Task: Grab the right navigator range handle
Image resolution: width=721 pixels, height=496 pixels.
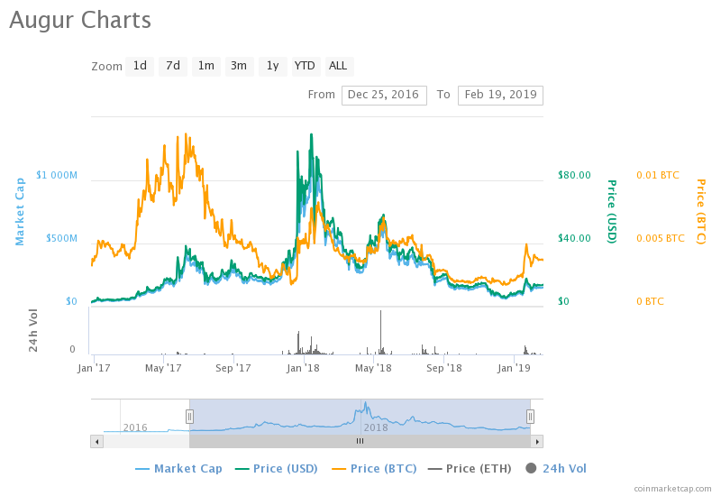Action: point(530,417)
